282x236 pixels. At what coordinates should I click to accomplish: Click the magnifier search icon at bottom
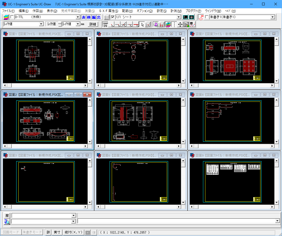7,221
